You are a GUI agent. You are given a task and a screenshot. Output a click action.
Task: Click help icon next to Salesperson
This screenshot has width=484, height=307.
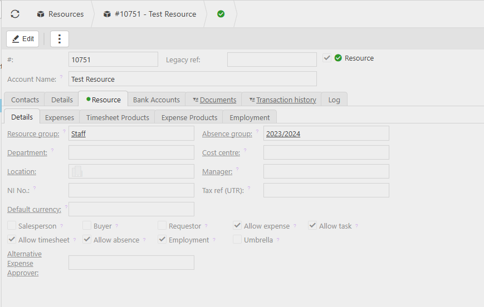pyautogui.click(x=61, y=226)
